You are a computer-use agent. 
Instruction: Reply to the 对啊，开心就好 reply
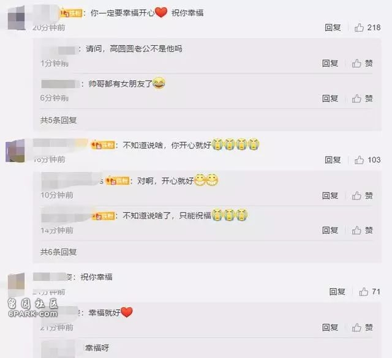pyautogui.click(x=330, y=195)
